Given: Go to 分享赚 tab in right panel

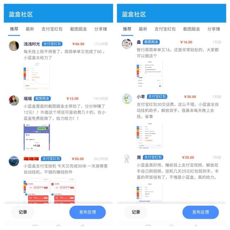Looking at the screenshot, I should tap(214, 29).
